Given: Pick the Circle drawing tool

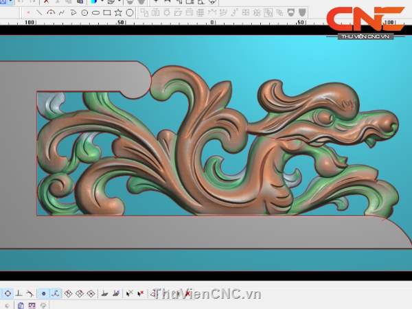Looking at the screenshot, I should (x=84, y=12).
